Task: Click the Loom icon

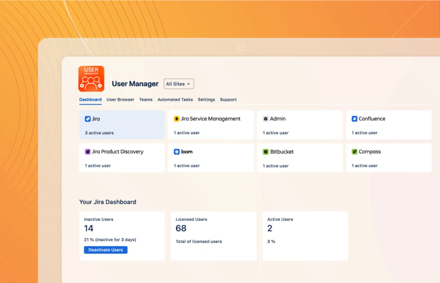Action: (176, 152)
